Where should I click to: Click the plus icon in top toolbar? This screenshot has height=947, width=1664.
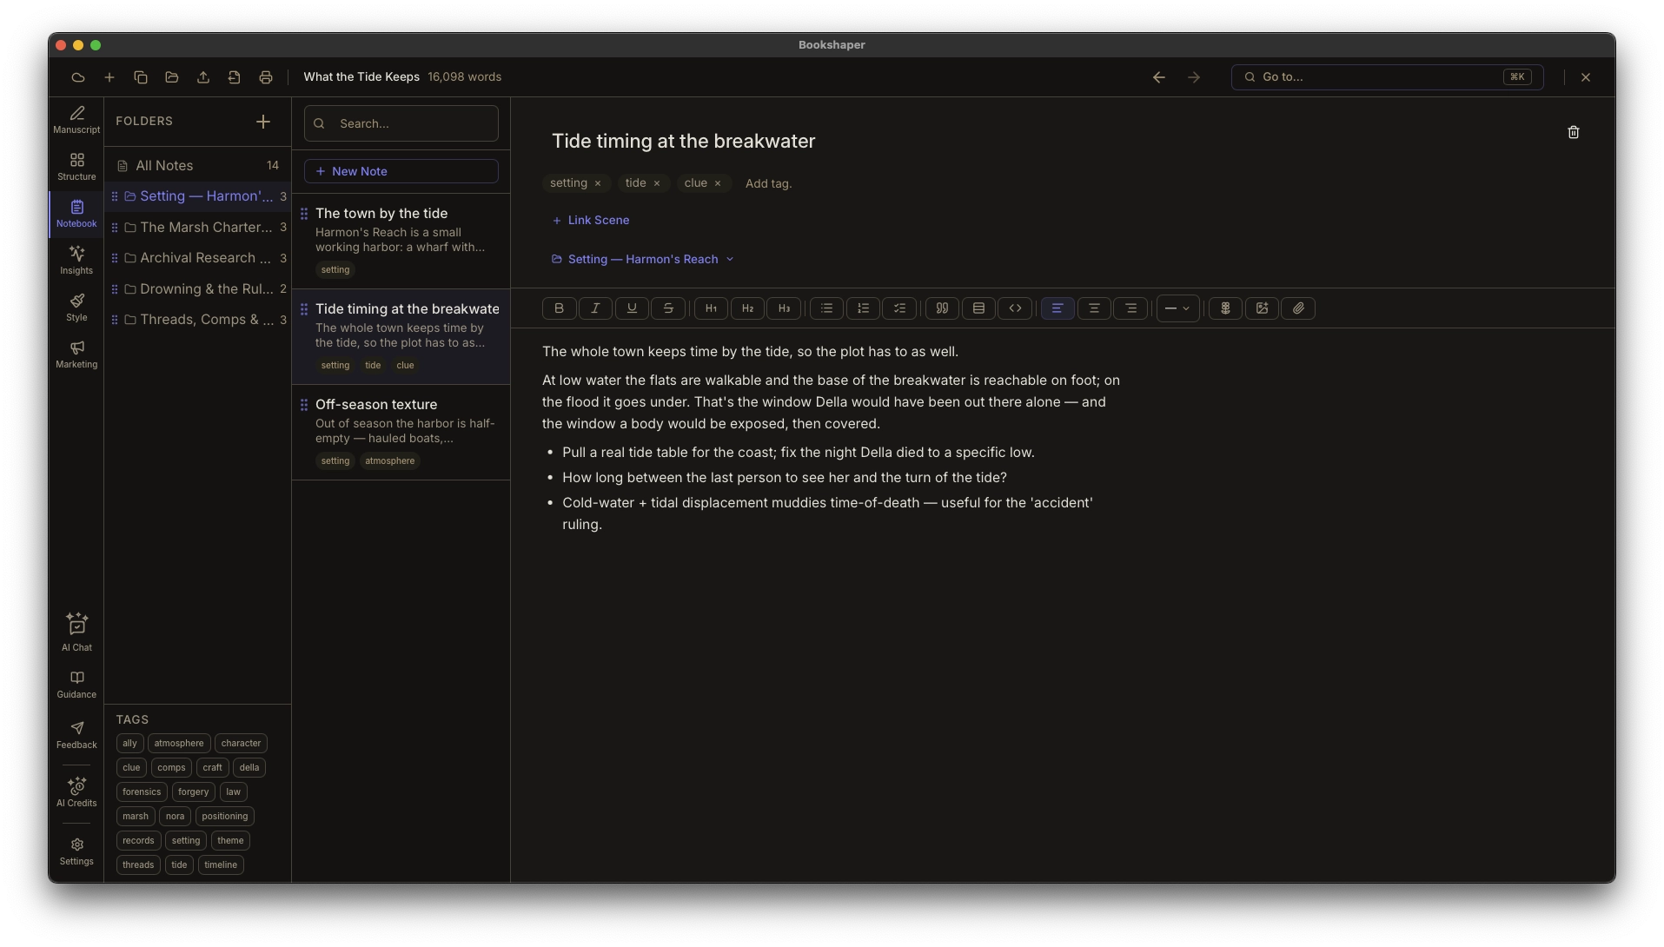click(x=109, y=77)
